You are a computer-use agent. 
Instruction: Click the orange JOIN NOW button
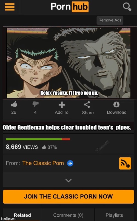[x=68, y=197]
